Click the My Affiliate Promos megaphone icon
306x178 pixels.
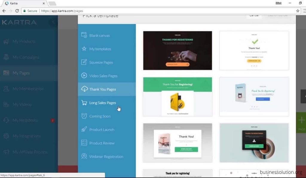click(6, 152)
